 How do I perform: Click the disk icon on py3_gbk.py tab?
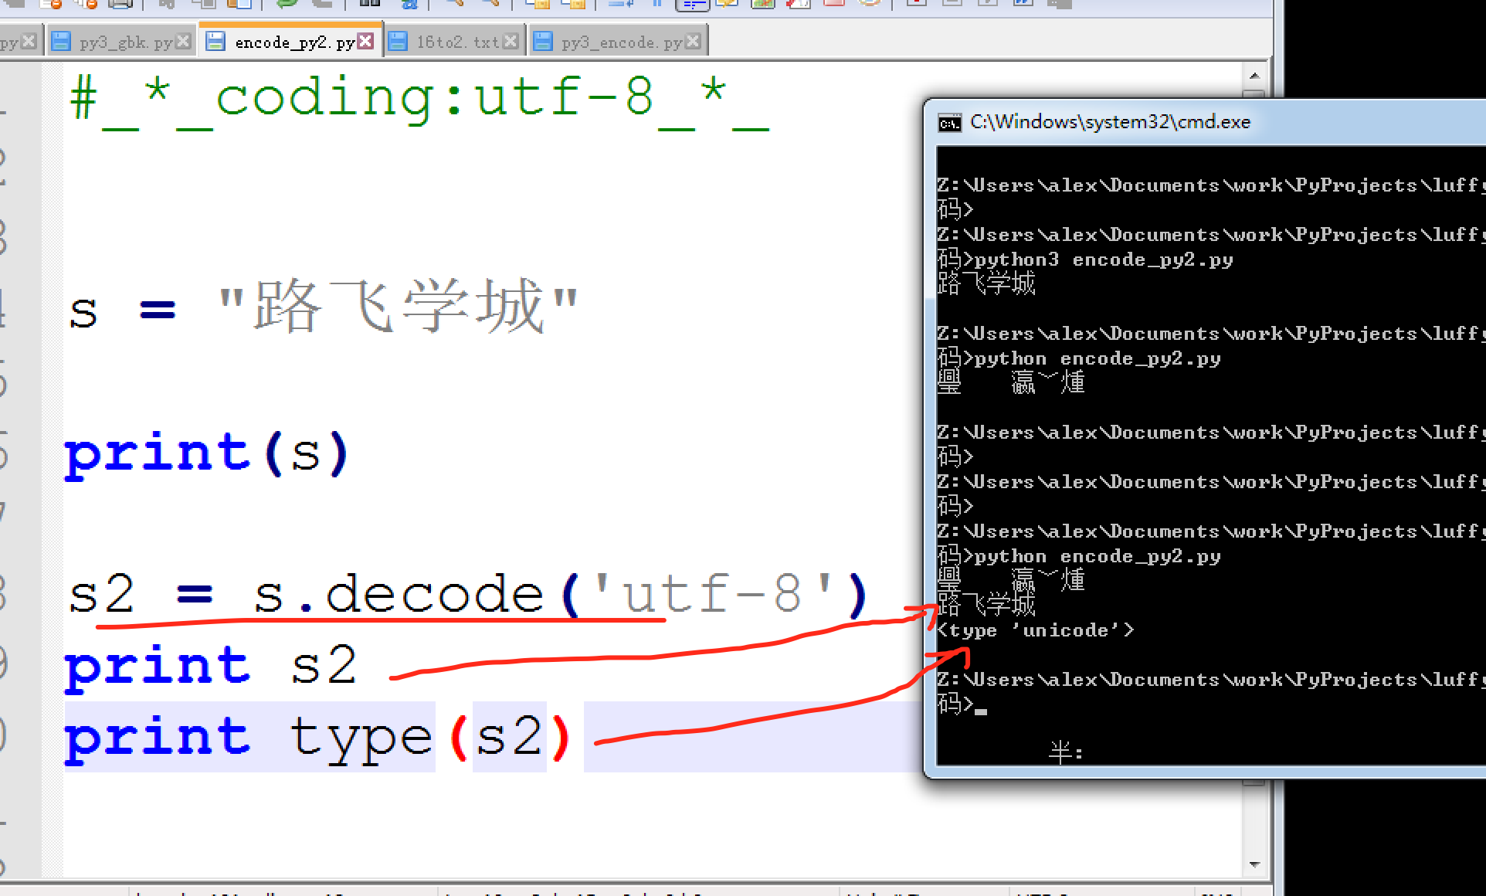click(60, 41)
